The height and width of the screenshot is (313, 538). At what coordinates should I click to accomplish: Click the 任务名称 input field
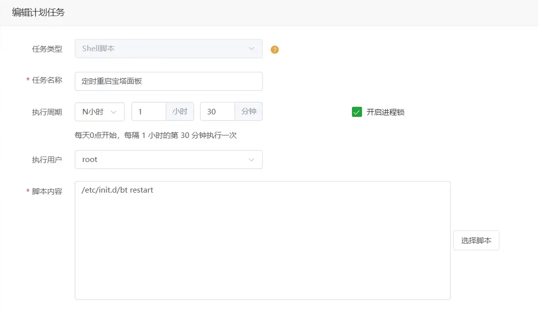pyautogui.click(x=168, y=81)
